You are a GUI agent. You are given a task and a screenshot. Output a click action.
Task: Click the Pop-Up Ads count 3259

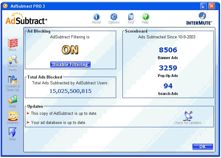click(168, 68)
